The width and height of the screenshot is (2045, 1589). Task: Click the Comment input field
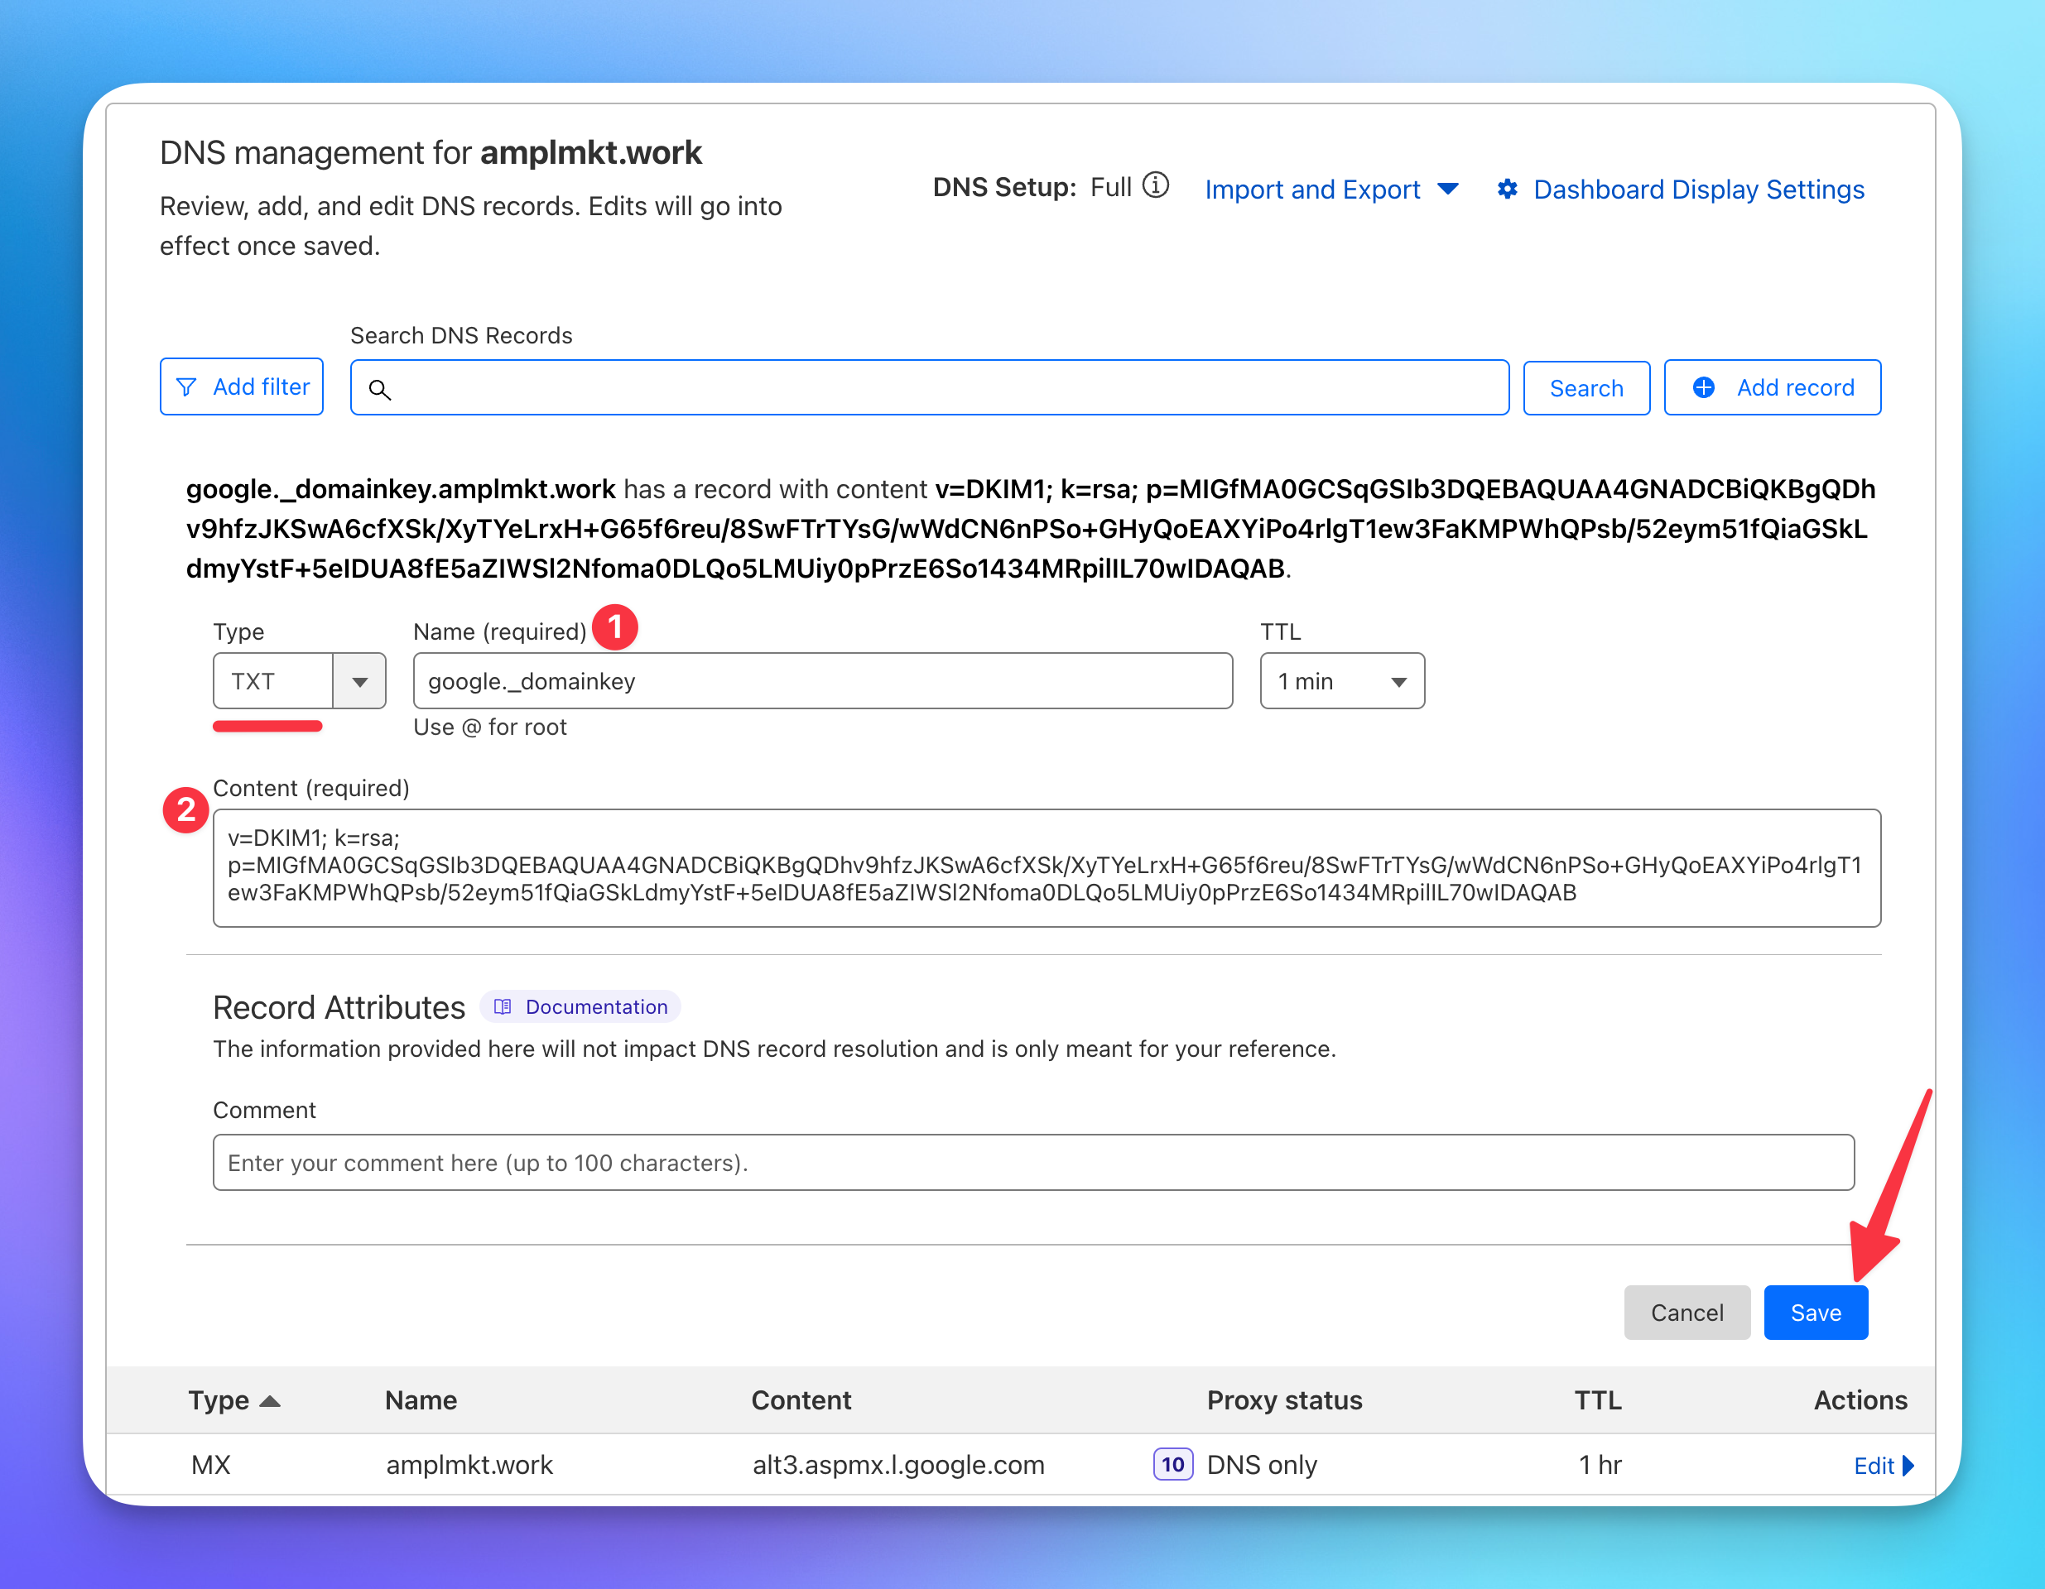pyautogui.click(x=1032, y=1162)
